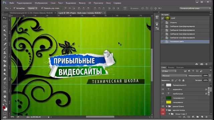Image resolution: width=214 pixels, height=120 pixels.
Task: Select the Rectangle shape tool
Action: pos(5,92)
